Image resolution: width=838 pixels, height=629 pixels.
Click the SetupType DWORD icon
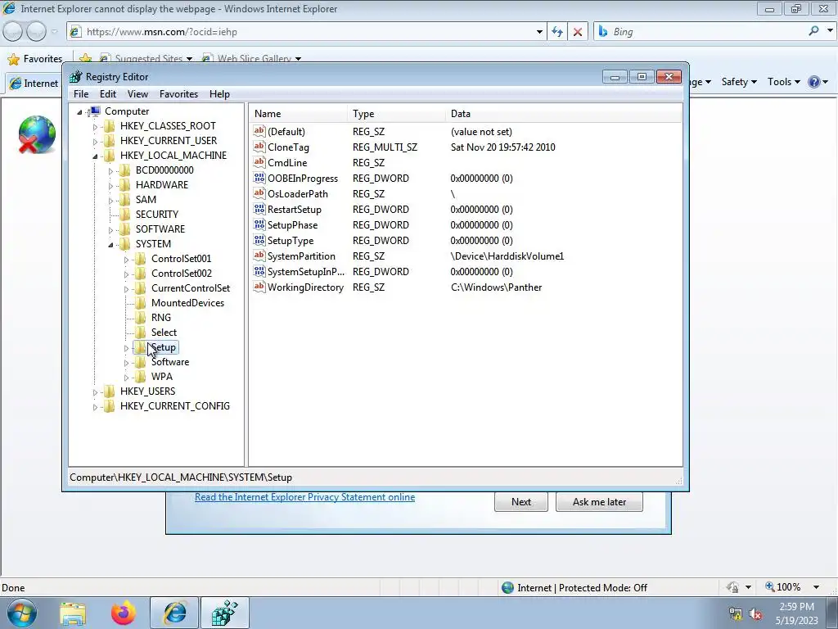click(259, 240)
